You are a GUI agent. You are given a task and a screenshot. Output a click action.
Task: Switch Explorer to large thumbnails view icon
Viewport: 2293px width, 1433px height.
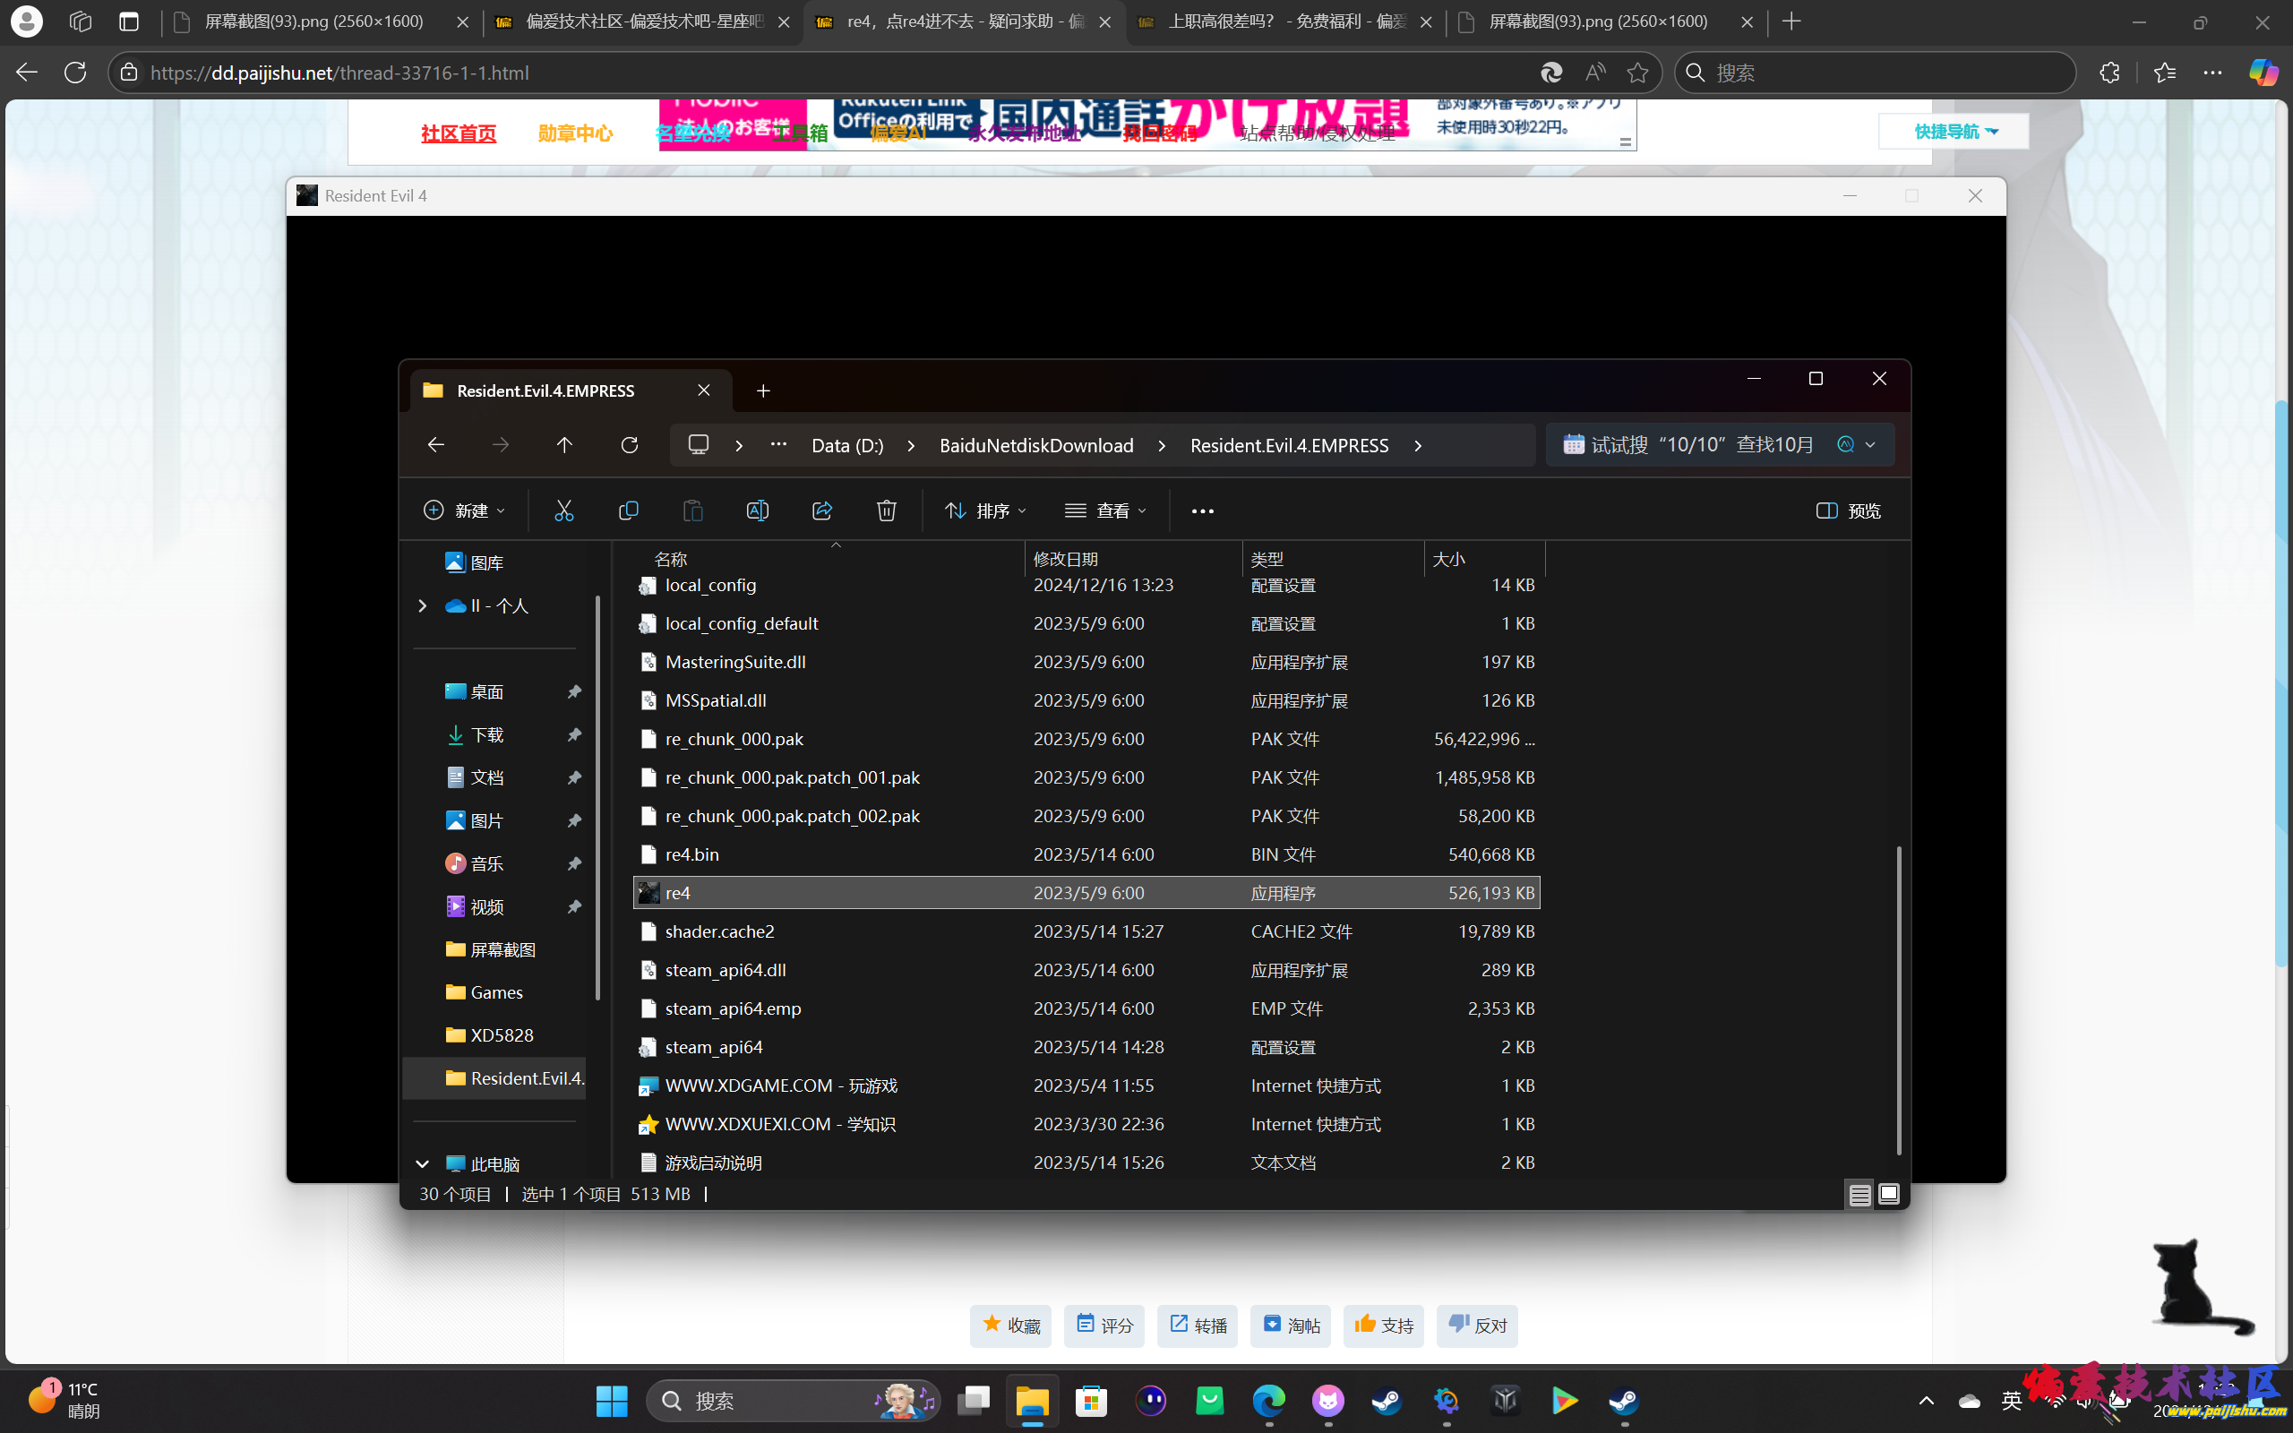coord(1888,1194)
